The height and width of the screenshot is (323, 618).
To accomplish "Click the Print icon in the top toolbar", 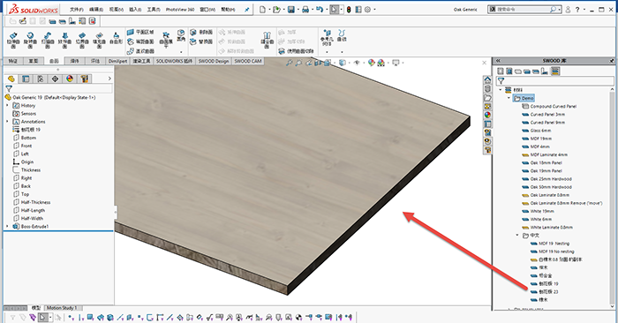I will pyautogui.click(x=305, y=10).
